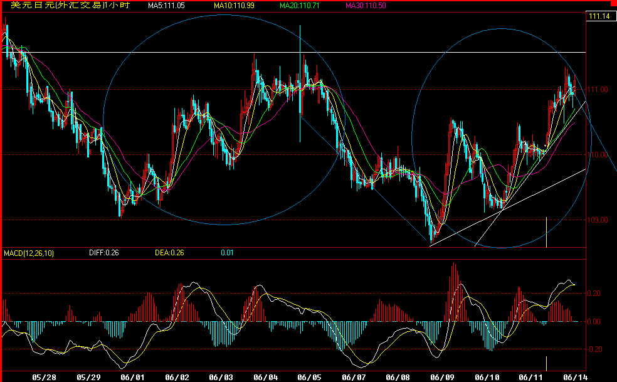Select the 06/05 date marker
The image size is (617, 382).
pyautogui.click(x=310, y=377)
